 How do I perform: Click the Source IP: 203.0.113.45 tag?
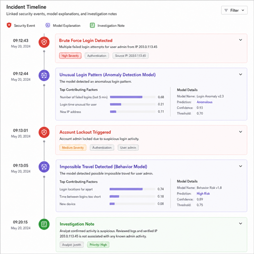pos(130,56)
